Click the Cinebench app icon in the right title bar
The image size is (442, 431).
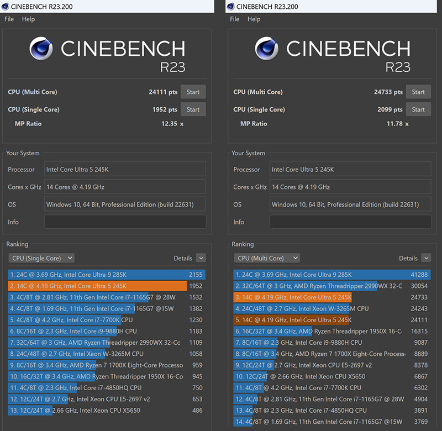point(232,6)
